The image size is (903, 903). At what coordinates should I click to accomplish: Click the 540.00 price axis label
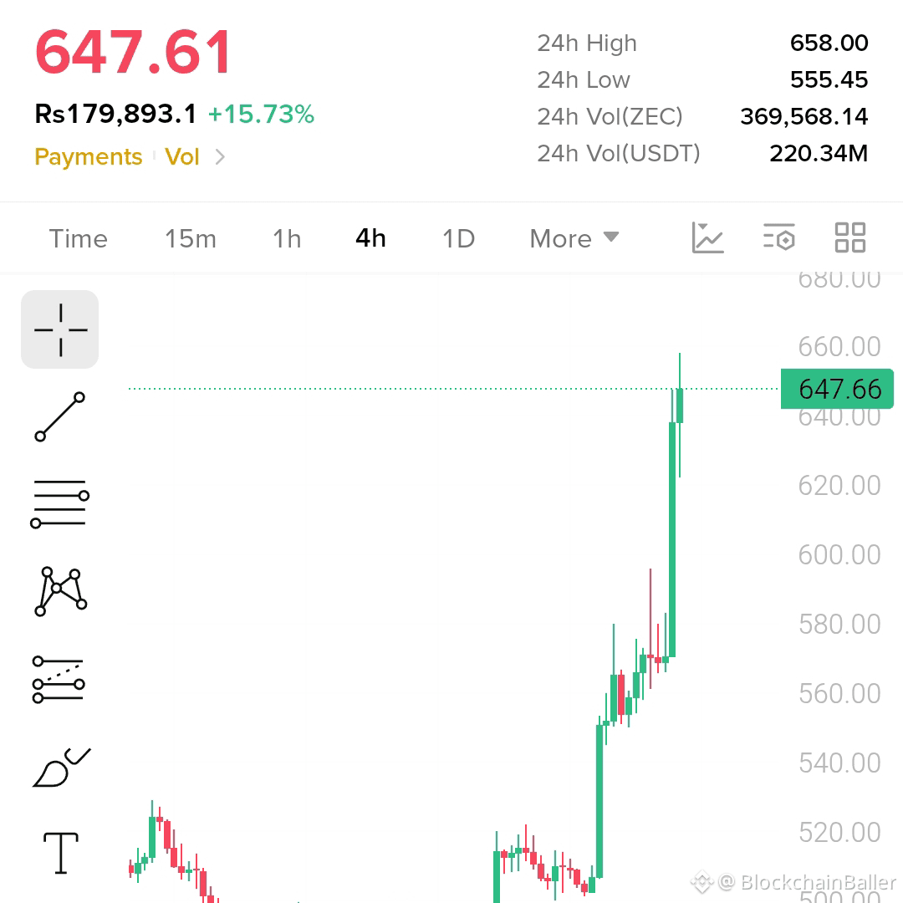(839, 763)
